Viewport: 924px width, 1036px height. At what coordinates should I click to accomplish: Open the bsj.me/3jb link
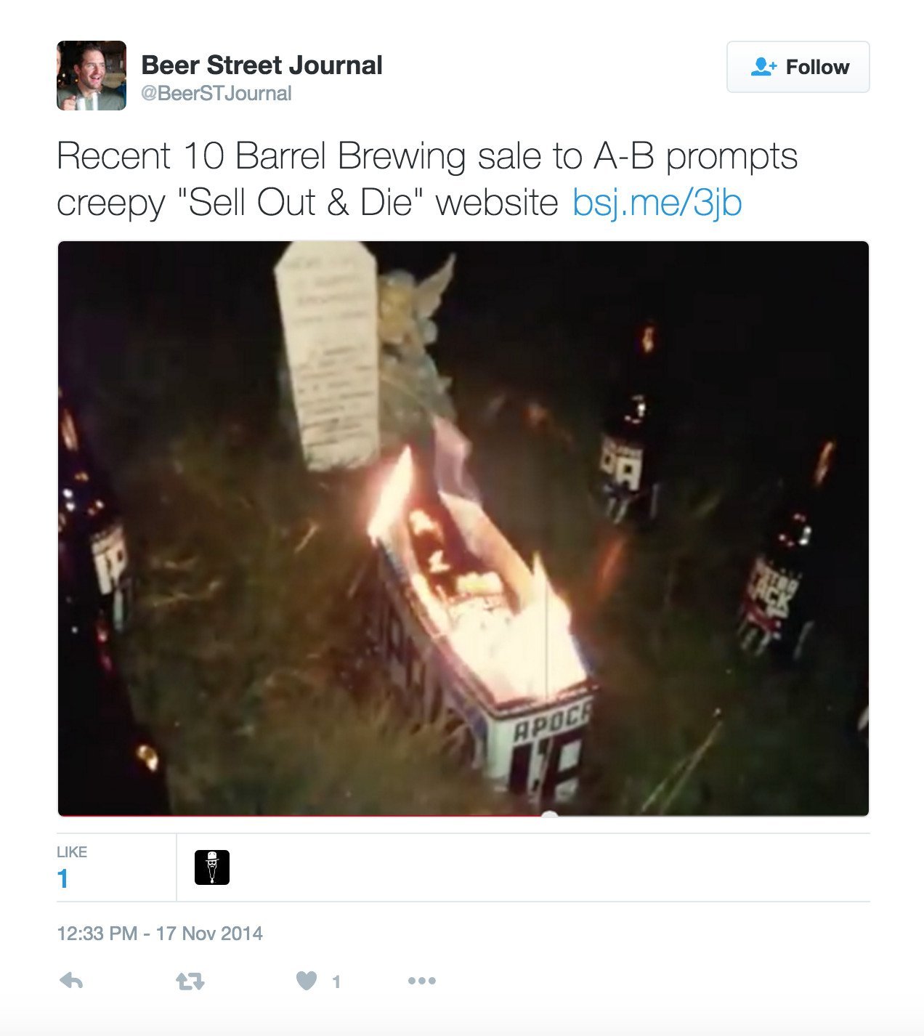(657, 202)
